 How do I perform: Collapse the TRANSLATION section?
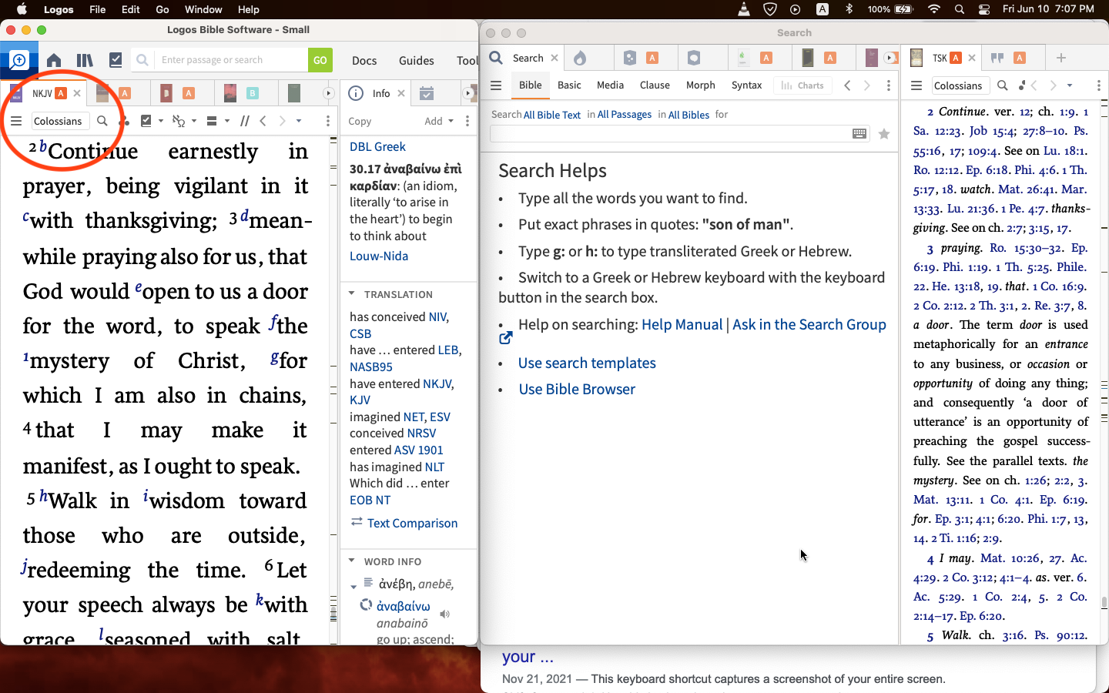click(352, 294)
